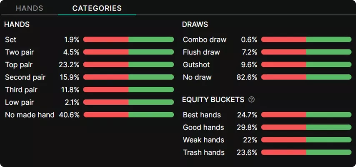Select the CATEGORIES tab

click(x=97, y=8)
